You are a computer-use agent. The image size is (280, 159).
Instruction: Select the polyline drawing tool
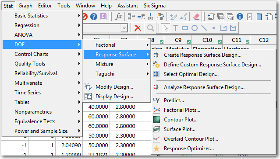(x=223, y=28)
